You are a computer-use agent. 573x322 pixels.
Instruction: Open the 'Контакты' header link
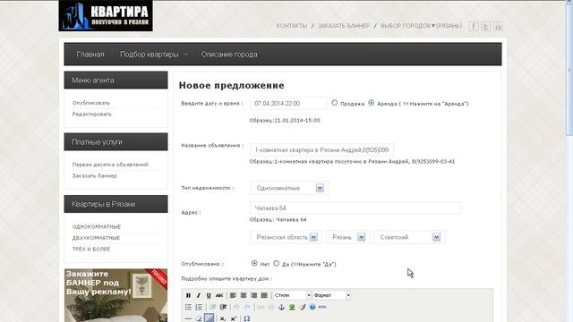292,26
